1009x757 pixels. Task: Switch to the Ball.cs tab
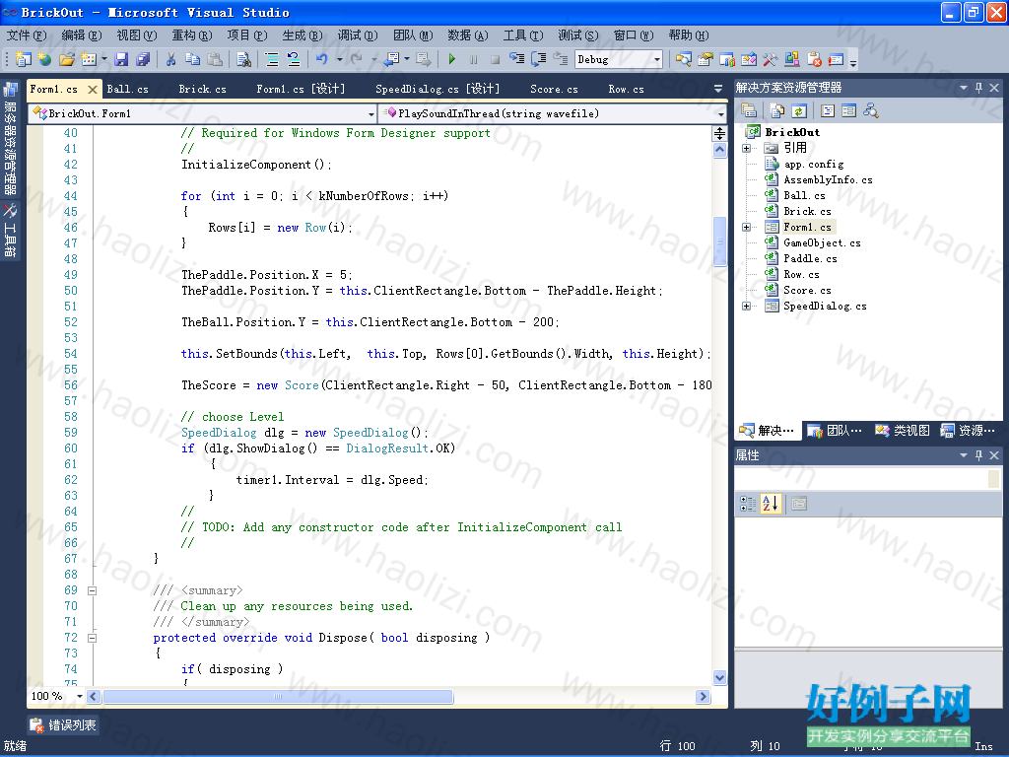pos(127,89)
